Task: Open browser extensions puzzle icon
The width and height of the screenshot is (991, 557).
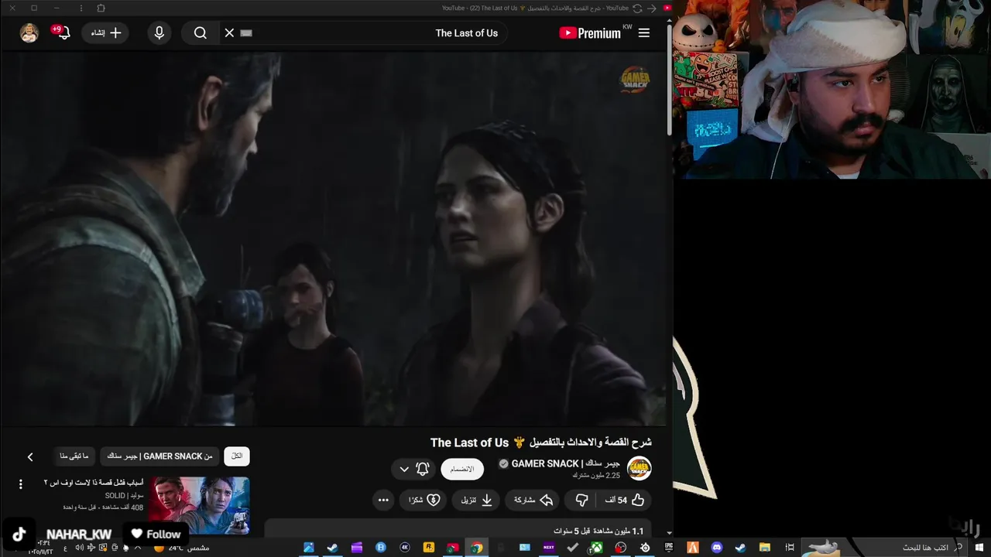Action: point(101,8)
